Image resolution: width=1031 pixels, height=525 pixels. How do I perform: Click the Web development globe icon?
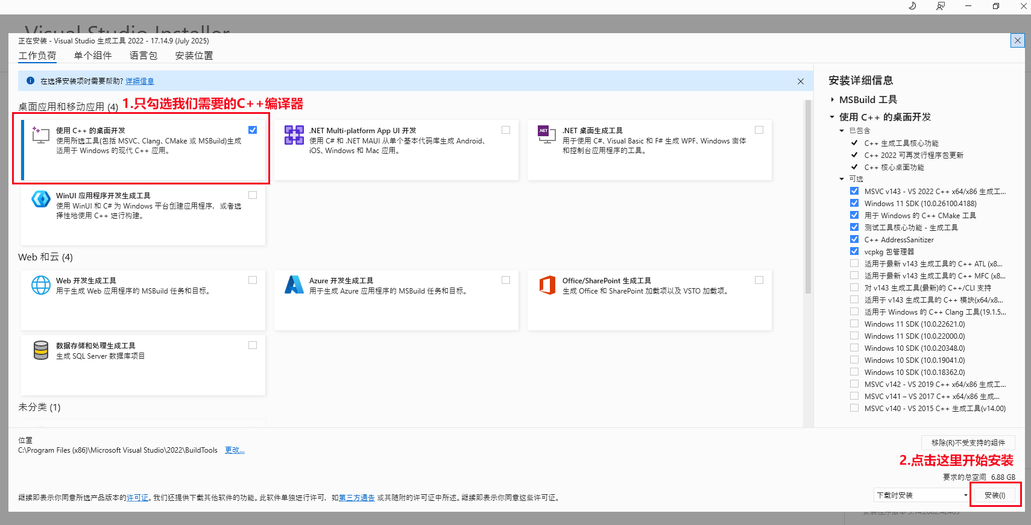click(x=40, y=285)
